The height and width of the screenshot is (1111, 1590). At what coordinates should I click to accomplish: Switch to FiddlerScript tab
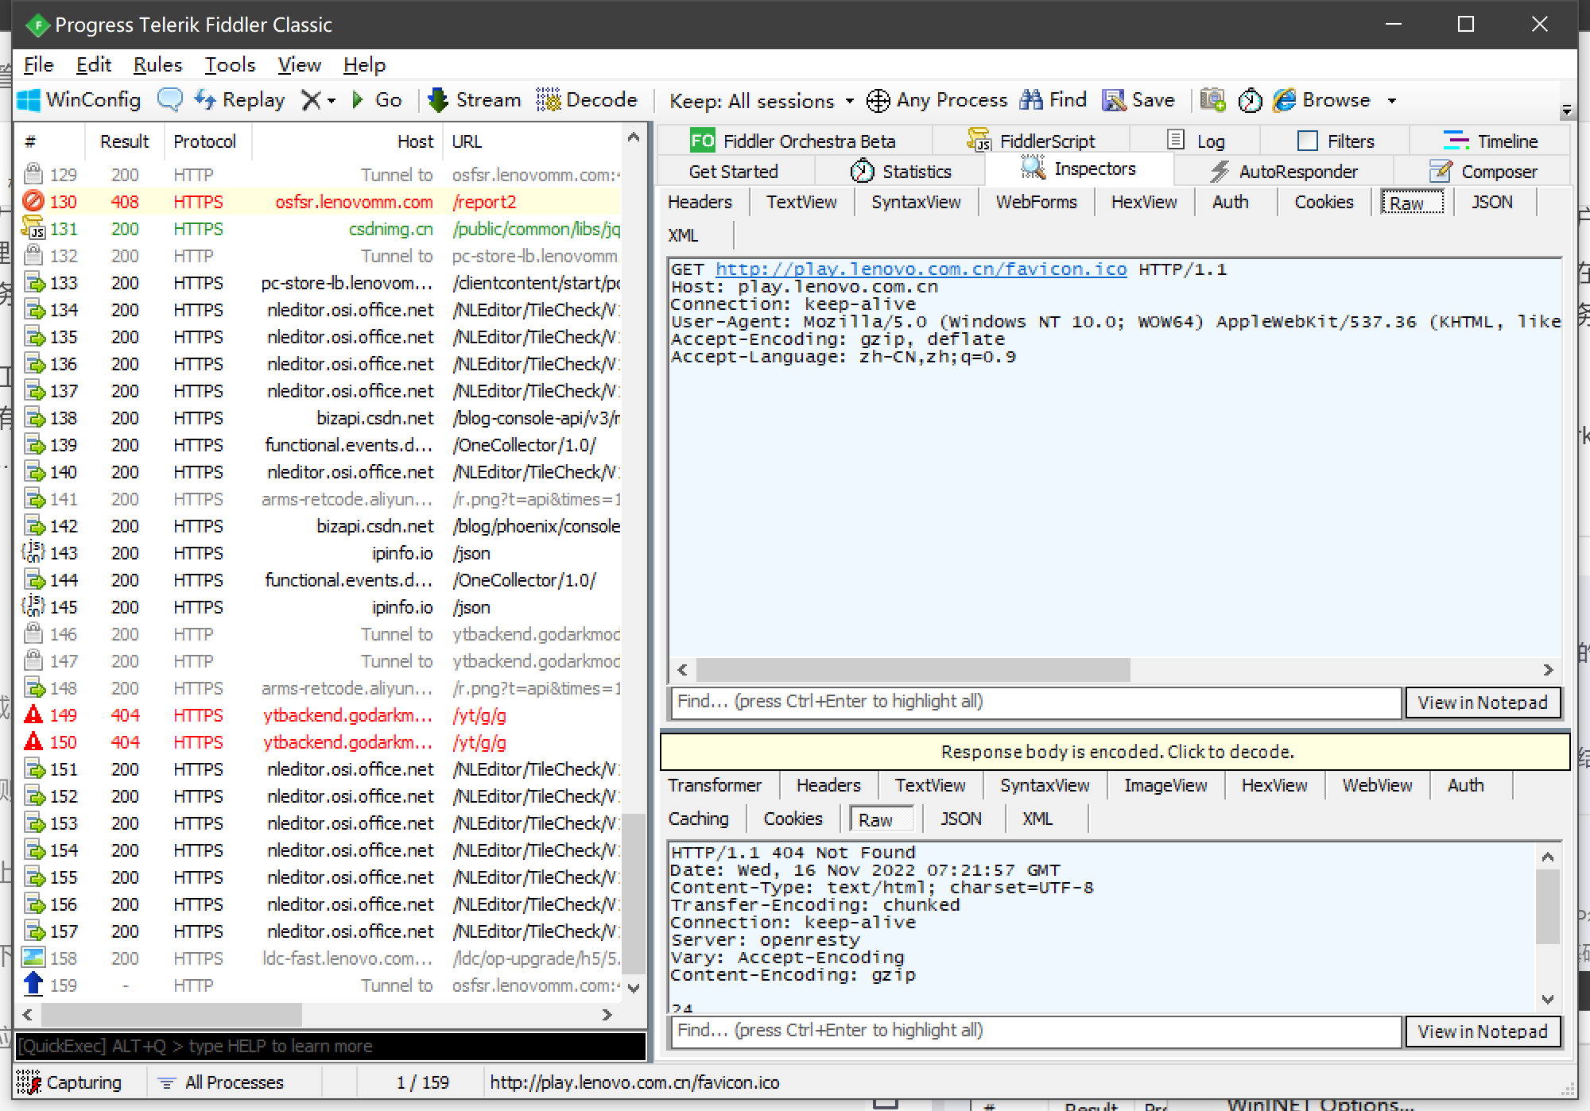pos(1030,141)
